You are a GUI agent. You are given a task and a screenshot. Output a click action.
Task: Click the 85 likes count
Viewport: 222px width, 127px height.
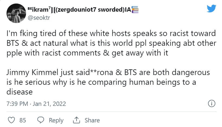tap(23, 120)
